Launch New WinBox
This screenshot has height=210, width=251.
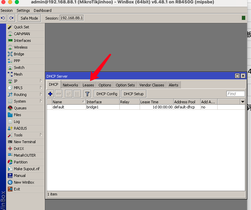coord(25,182)
